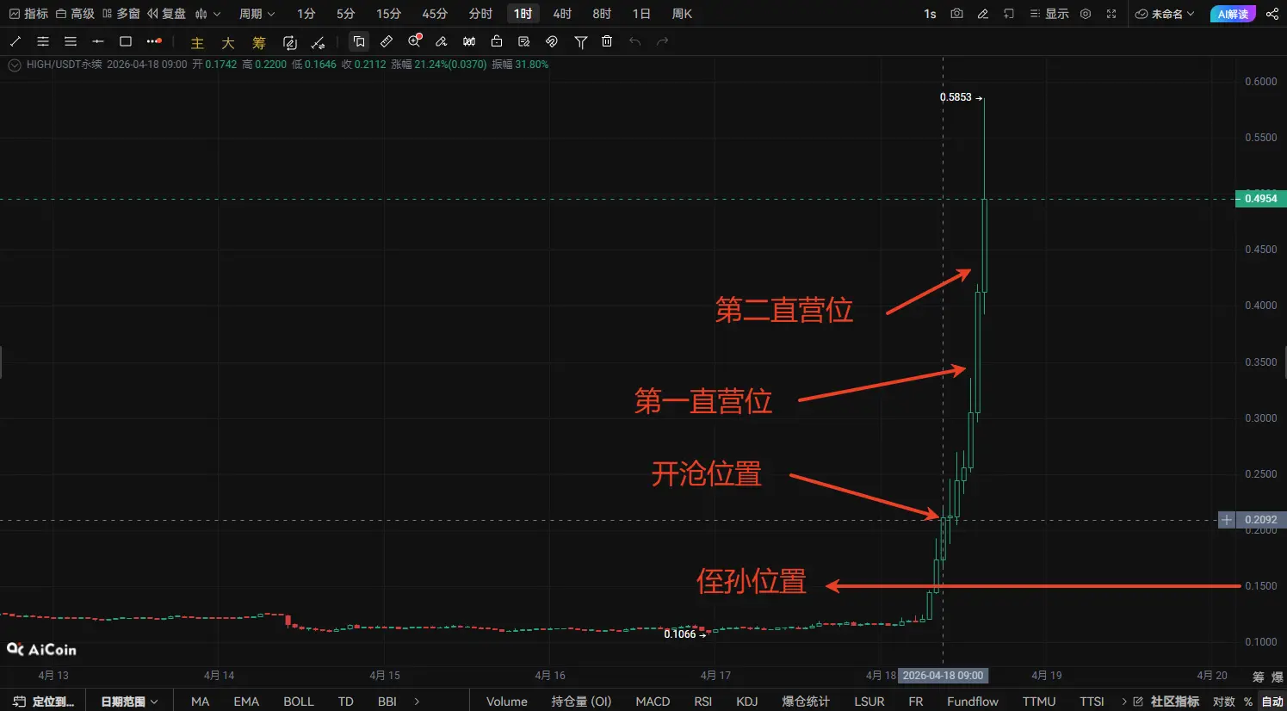This screenshot has height=711, width=1287.
Task: Select the 45分 timeframe tab
Action: (x=435, y=14)
